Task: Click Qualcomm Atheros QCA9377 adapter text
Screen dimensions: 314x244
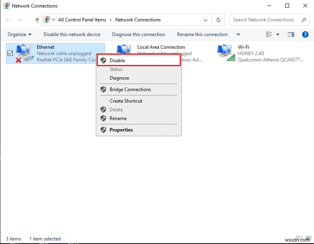Action: tap(270, 60)
